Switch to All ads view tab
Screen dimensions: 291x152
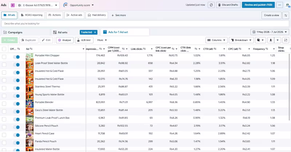[x=9, y=15]
